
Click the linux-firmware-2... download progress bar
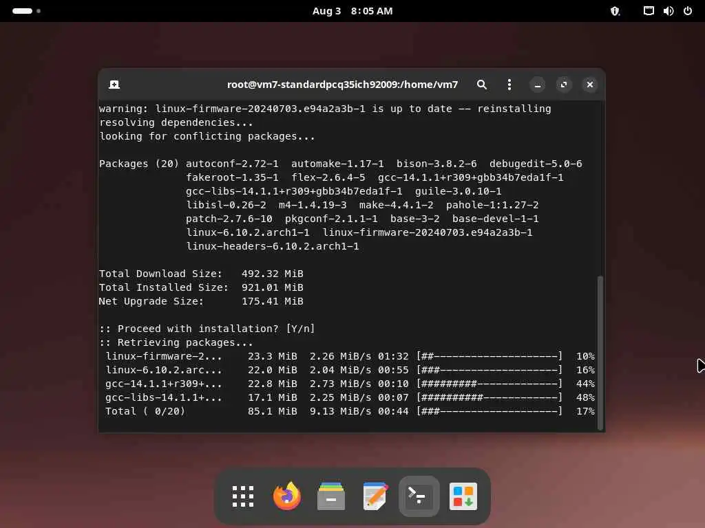[x=490, y=356]
